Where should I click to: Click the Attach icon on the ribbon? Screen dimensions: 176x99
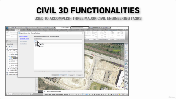89,33
